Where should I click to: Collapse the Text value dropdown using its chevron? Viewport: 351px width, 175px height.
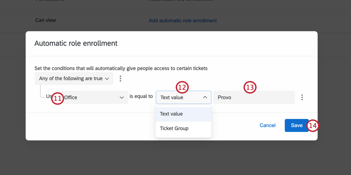[205, 98]
